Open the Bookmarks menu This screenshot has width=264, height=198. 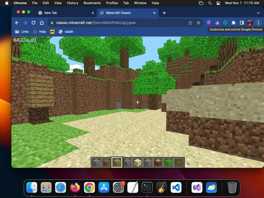[92, 3]
